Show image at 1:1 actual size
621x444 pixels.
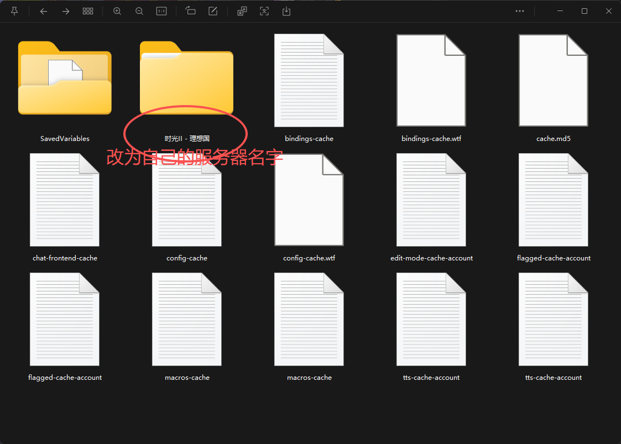161,11
